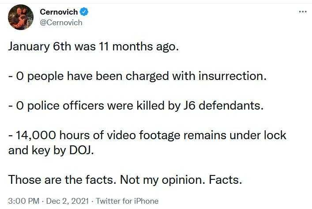Click the Dec 2, 2021 date
The width and height of the screenshot is (312, 209).
(x=68, y=201)
